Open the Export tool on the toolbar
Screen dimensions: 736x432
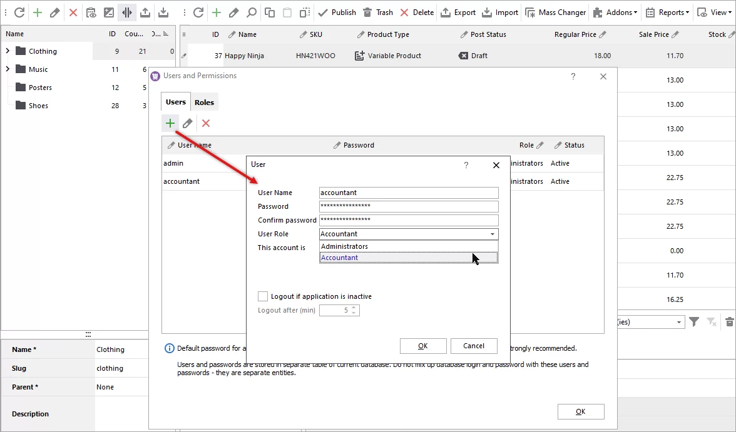tap(458, 12)
